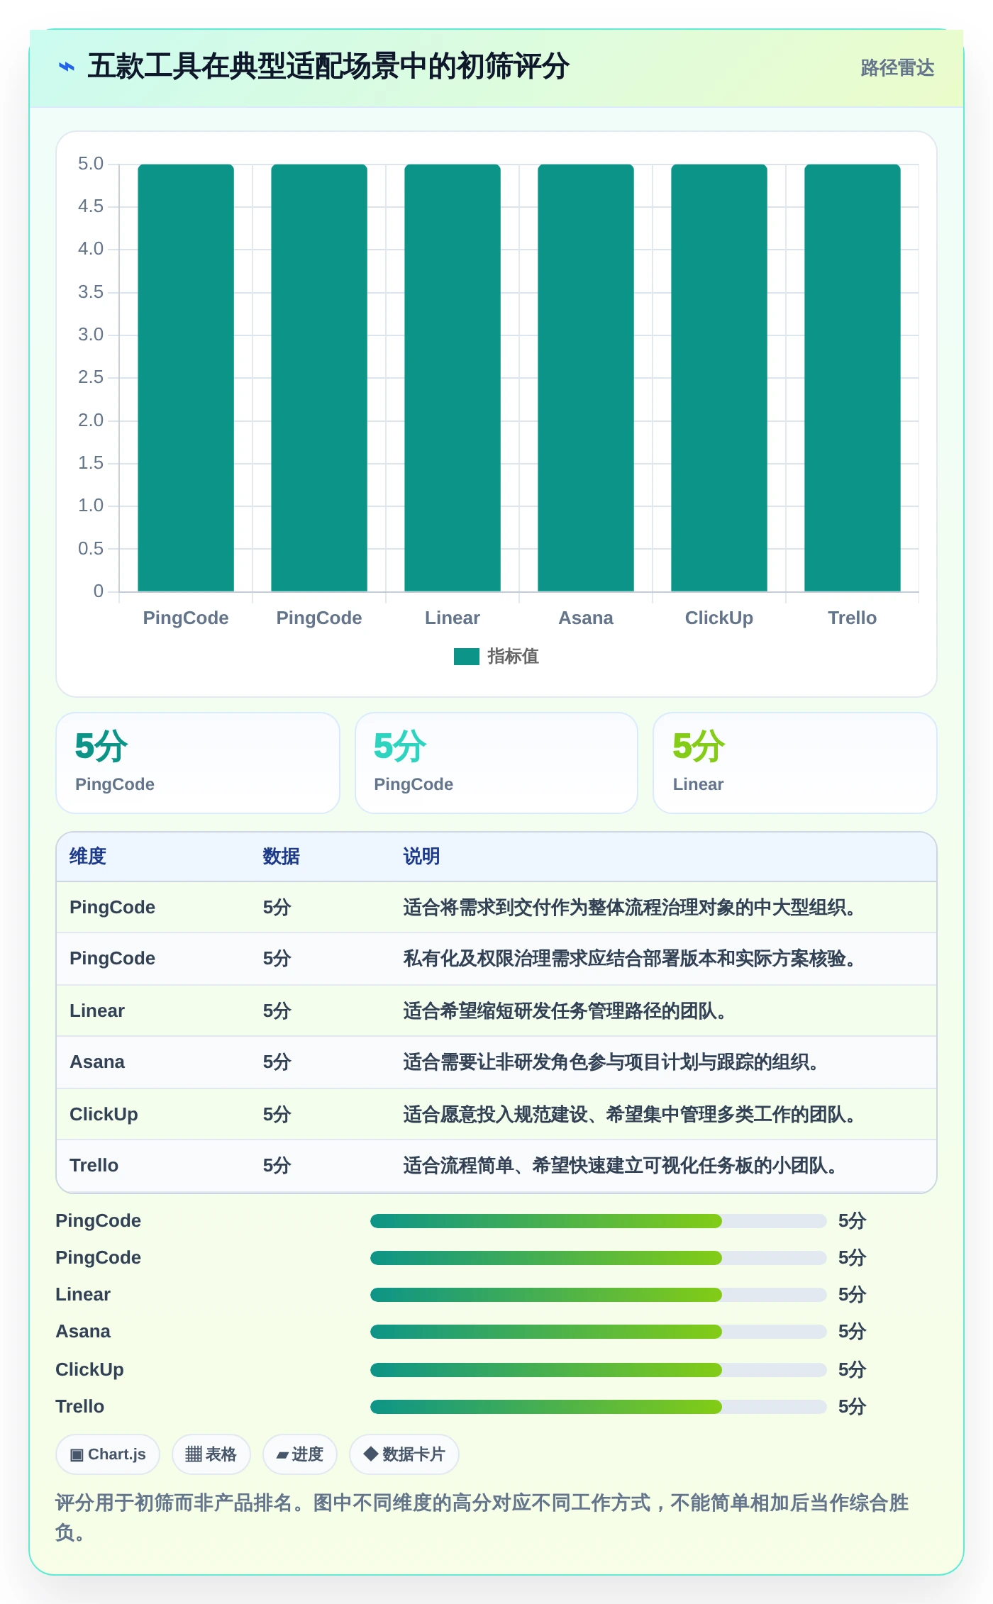Select the 表格 tag chip
The height and width of the screenshot is (1604, 993).
[211, 1454]
